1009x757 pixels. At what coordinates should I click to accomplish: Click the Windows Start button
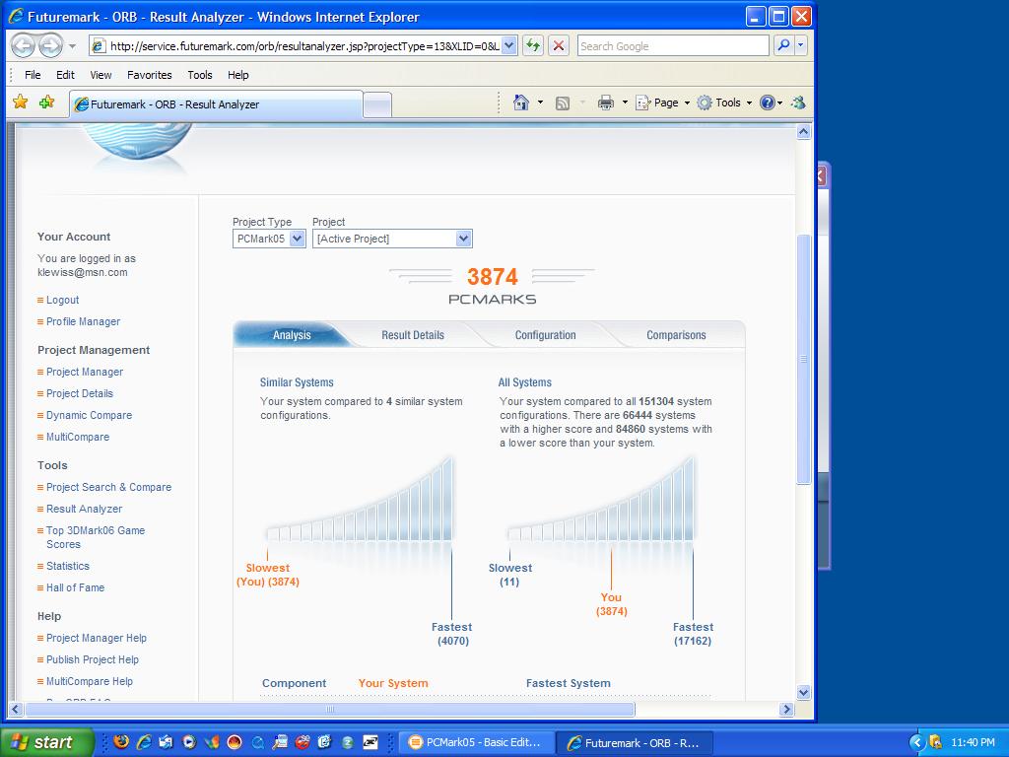[47, 742]
